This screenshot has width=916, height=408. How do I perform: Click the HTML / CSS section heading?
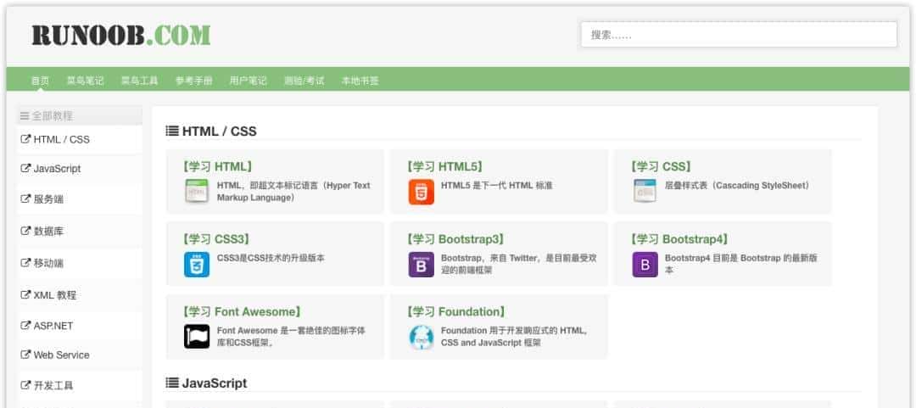[x=219, y=131]
